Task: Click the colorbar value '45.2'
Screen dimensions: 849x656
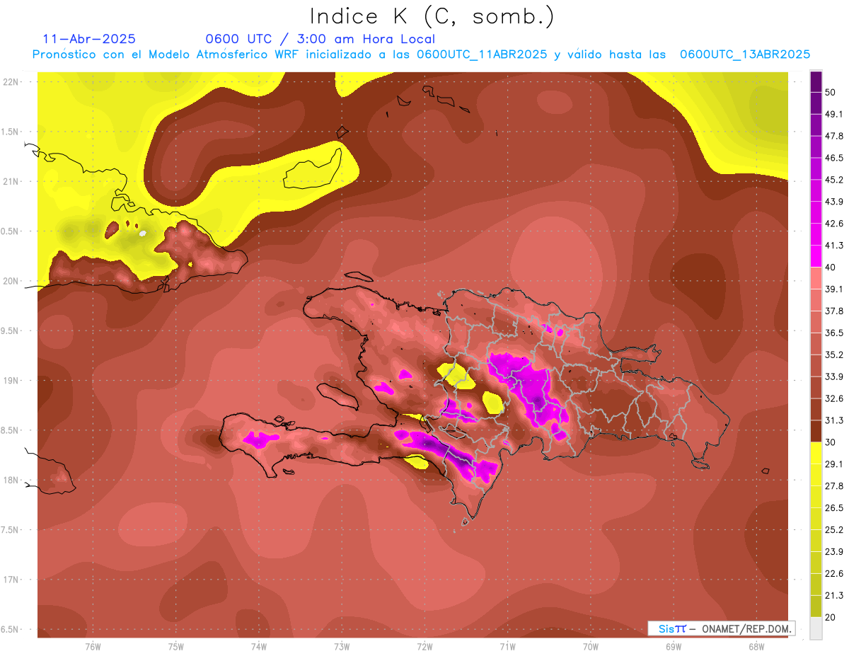Action: [834, 180]
